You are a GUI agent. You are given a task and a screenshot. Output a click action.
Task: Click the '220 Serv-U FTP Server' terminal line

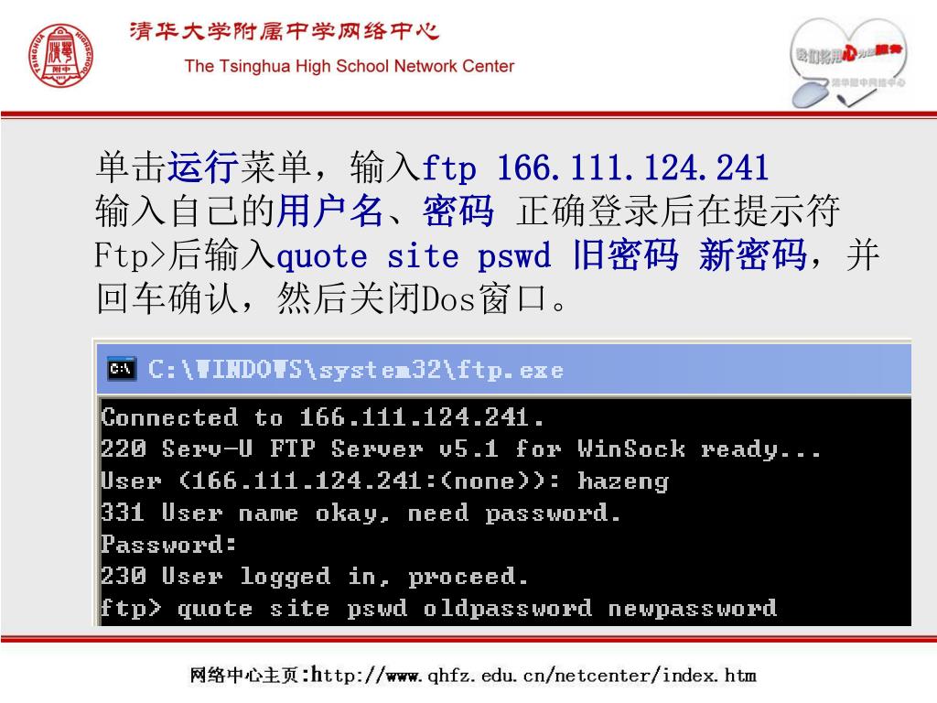point(461,449)
